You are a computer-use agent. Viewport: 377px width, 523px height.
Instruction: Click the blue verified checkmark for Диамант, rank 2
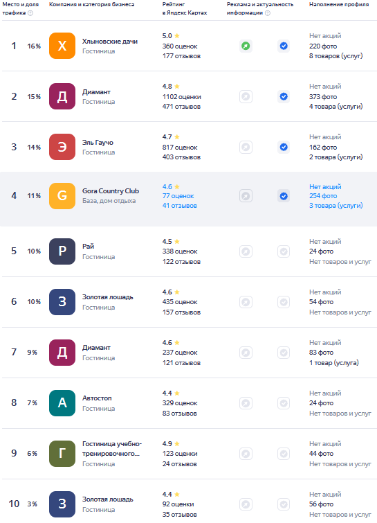click(x=284, y=97)
